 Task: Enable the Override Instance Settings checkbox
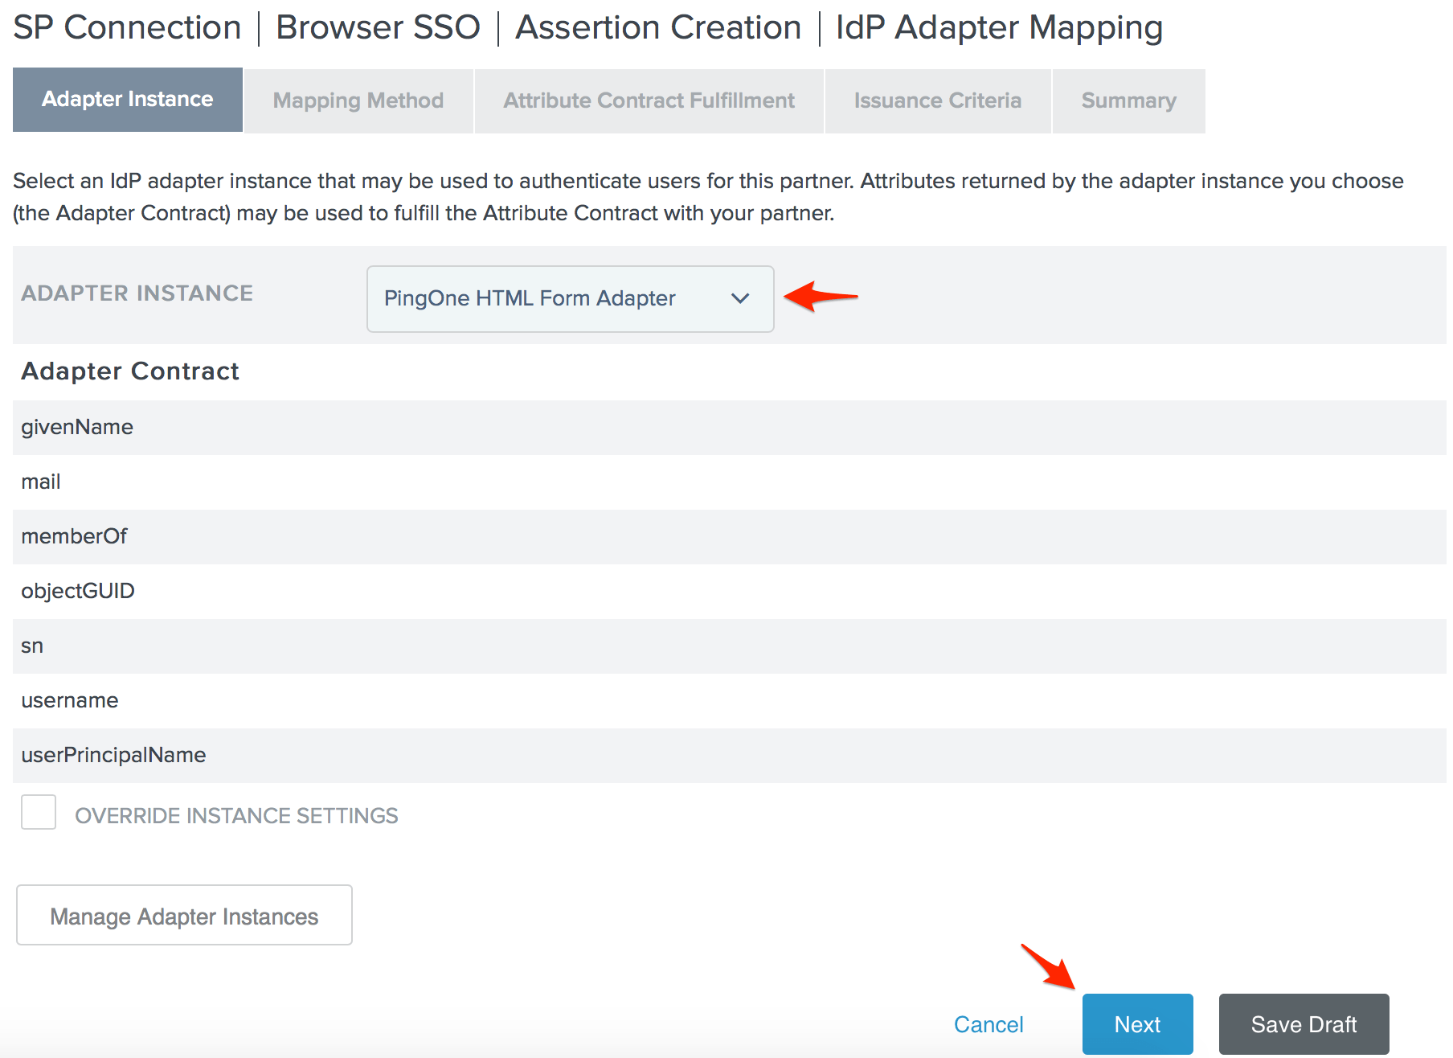point(39,813)
